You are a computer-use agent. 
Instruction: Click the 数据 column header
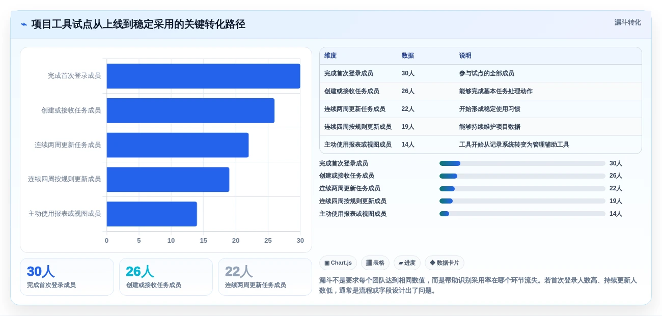tap(407, 56)
